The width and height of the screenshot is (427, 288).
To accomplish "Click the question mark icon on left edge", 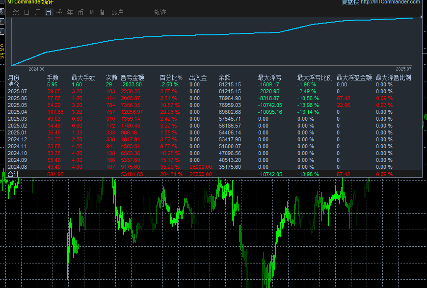I will (x=2, y=22).
